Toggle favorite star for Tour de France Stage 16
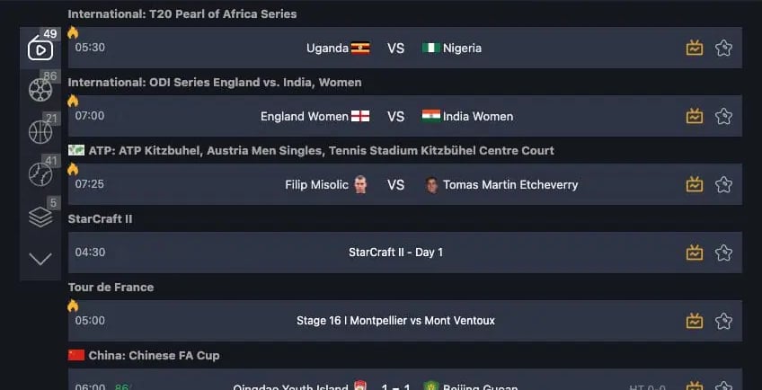Viewport: 762px width, 390px height. tap(723, 321)
